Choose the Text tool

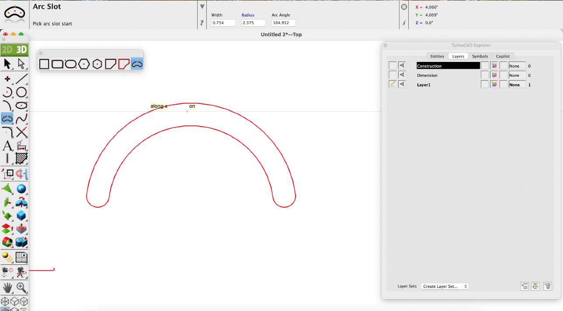click(x=7, y=145)
